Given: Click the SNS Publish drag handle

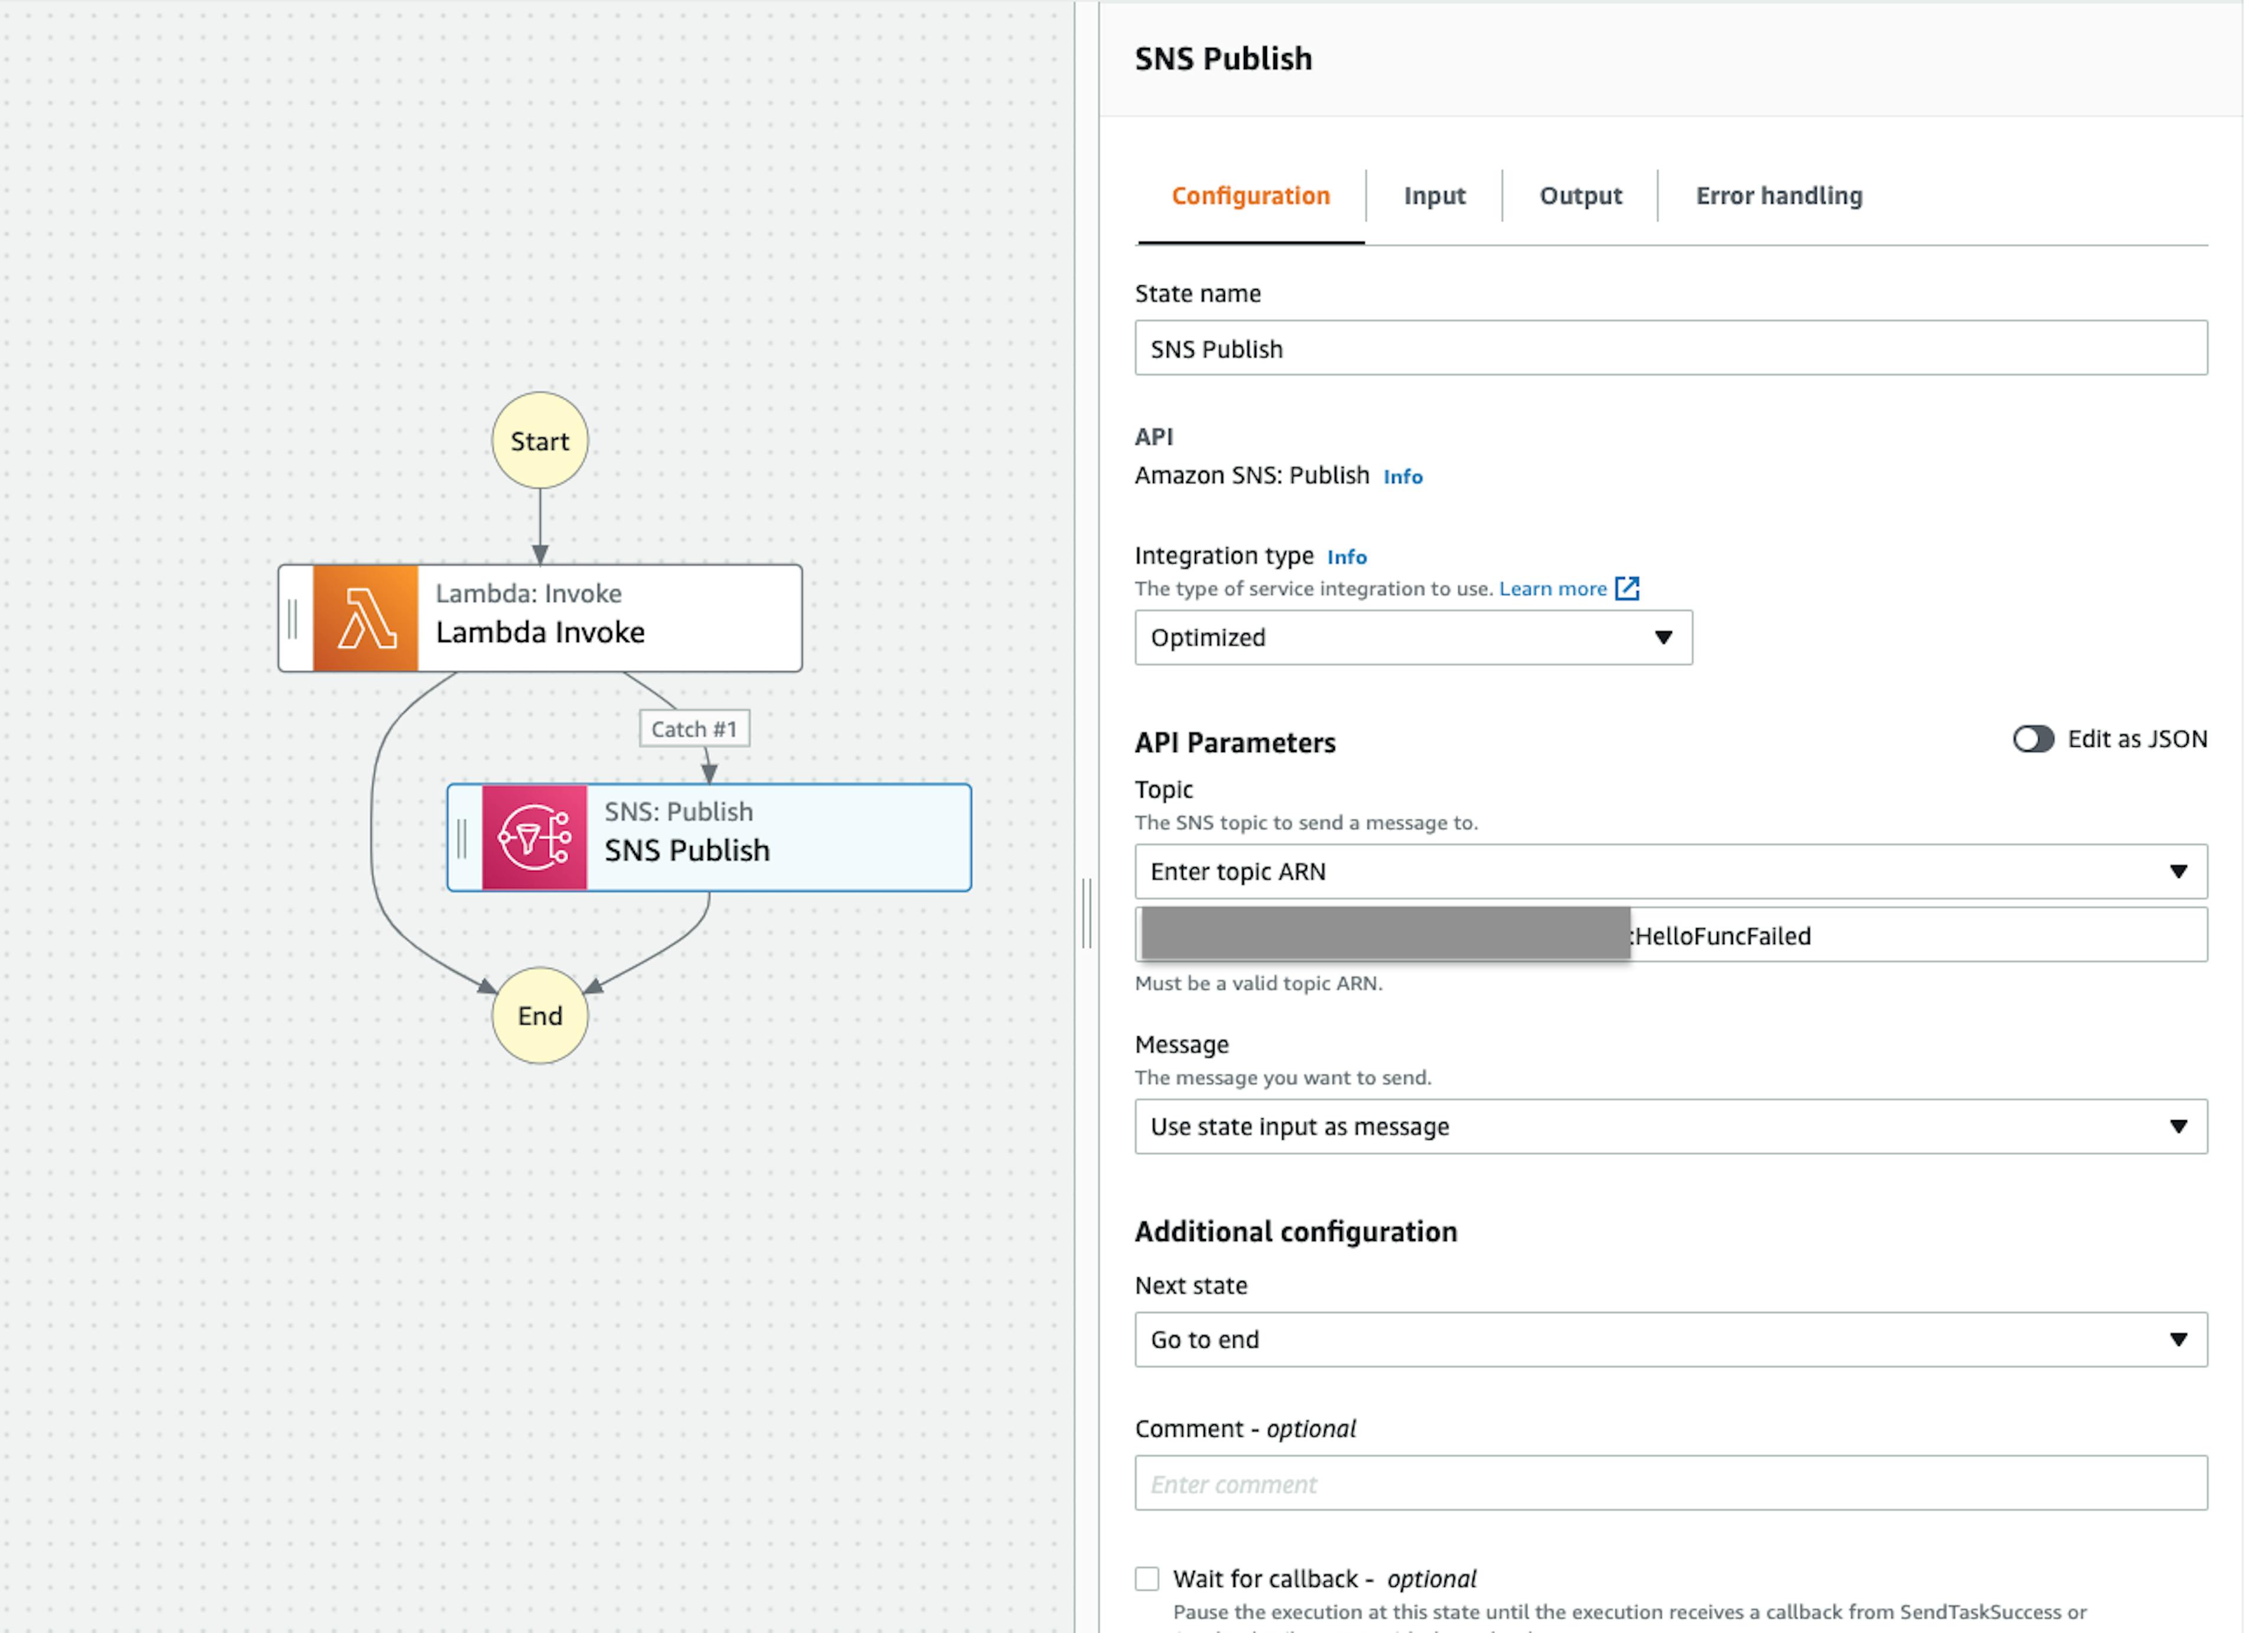Looking at the screenshot, I should click(462, 838).
